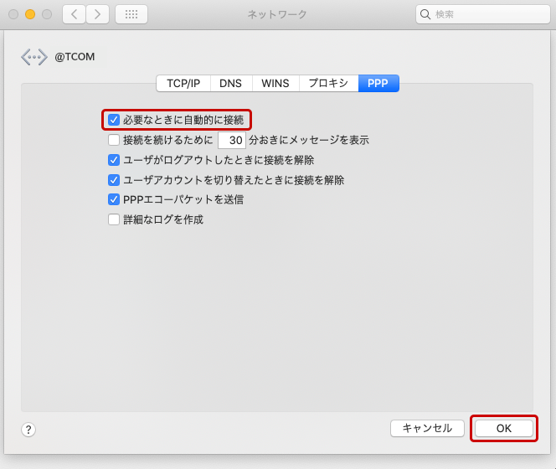Click the 分おきにメッセージを表示 label
The image size is (556, 469).
coord(309,140)
